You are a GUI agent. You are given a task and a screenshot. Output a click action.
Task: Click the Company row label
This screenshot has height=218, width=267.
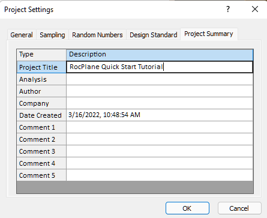pos(41,103)
